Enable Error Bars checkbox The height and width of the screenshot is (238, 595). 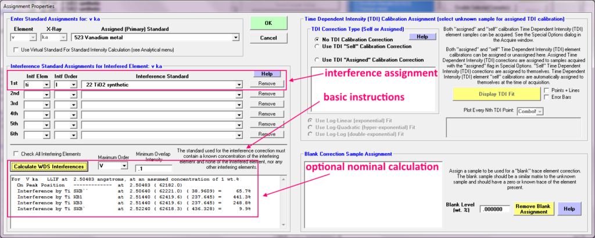[546, 96]
